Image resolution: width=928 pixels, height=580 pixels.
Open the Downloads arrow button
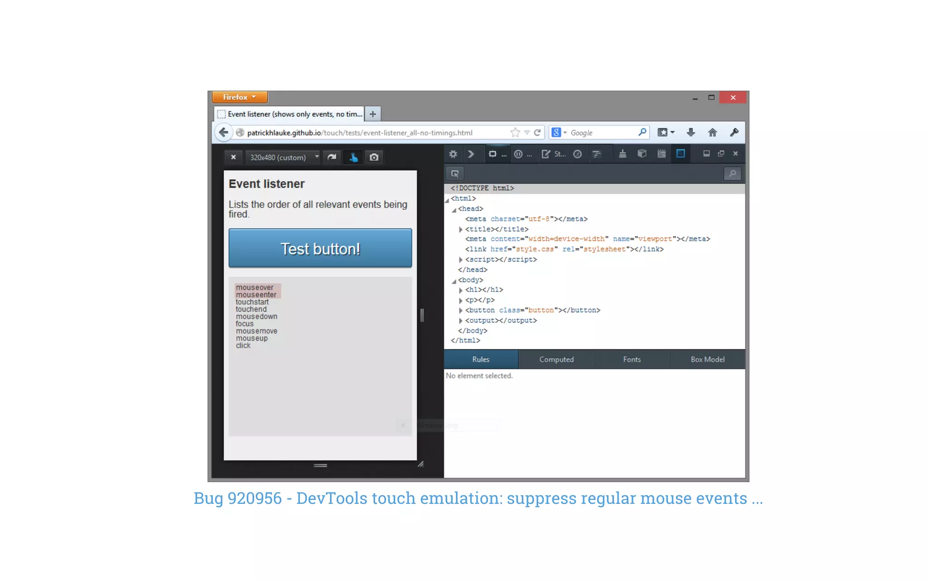(x=691, y=132)
